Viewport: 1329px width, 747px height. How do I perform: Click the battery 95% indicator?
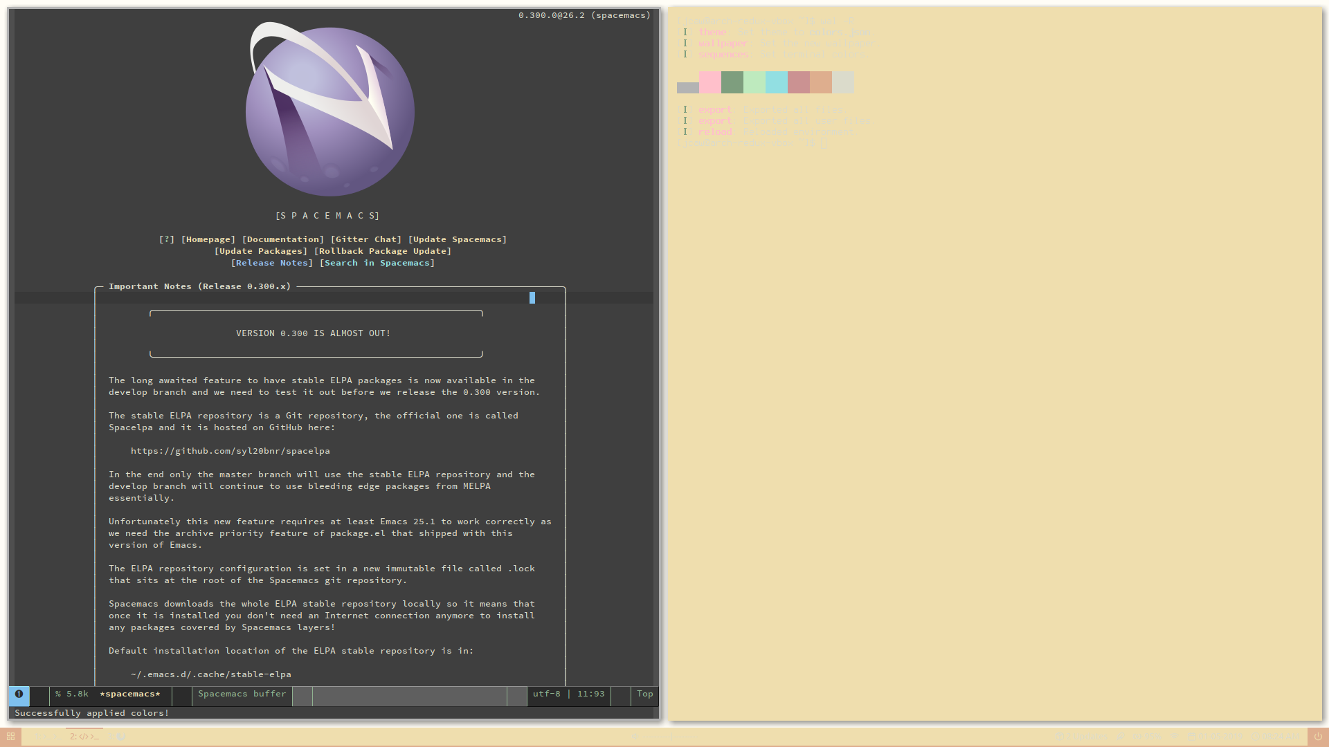(1147, 737)
